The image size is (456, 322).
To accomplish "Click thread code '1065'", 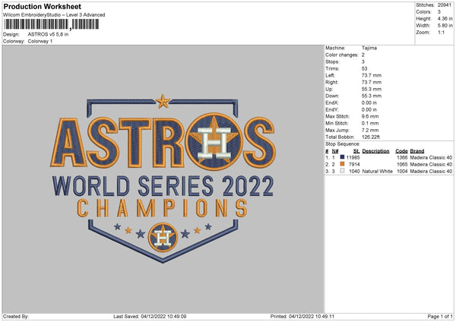I will (x=402, y=165).
